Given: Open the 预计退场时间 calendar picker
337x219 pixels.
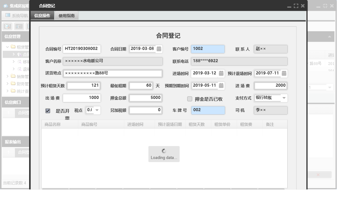Looking at the screenshot, I should [x=283, y=74].
